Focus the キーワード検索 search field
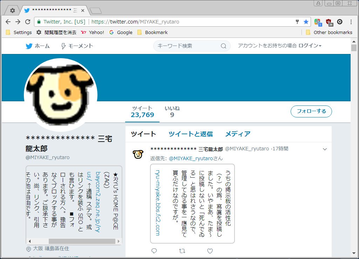Viewport: 359px width, 259px height. pos(188,46)
